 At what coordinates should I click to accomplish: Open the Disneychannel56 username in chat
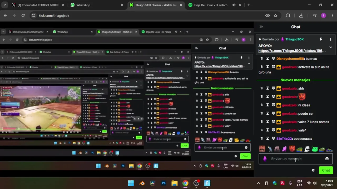(290, 59)
